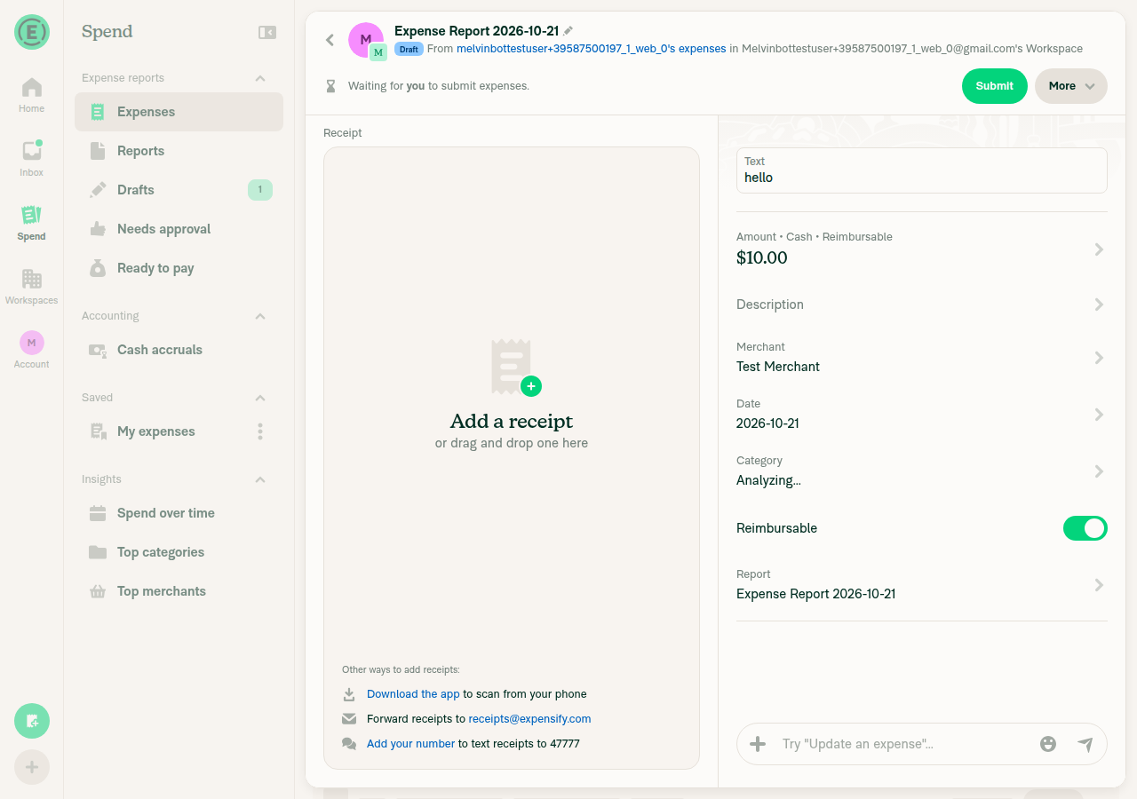Open the Report field
Screen dimensions: 1137x799
[x=921, y=585]
